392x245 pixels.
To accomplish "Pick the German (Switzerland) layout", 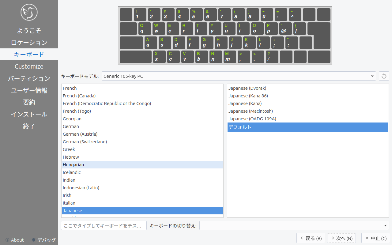I will (142, 142).
